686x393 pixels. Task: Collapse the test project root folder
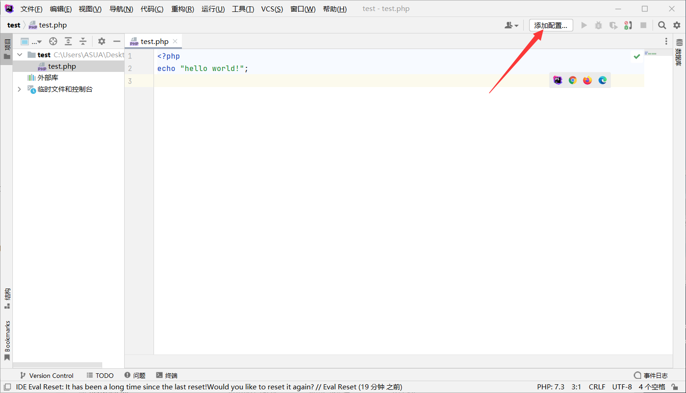(20, 55)
